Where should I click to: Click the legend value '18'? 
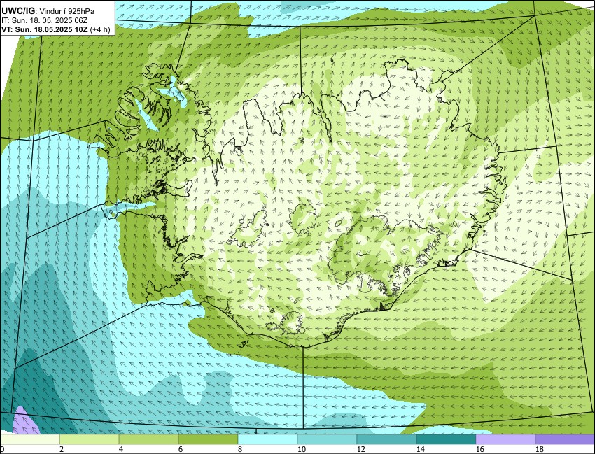coord(539,449)
